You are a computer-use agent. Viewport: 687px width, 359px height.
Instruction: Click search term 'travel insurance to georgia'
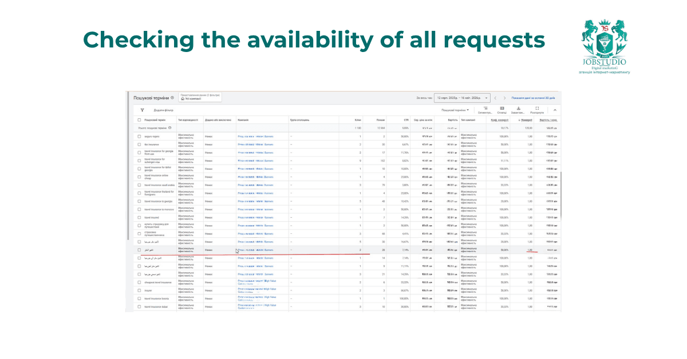coord(157,201)
